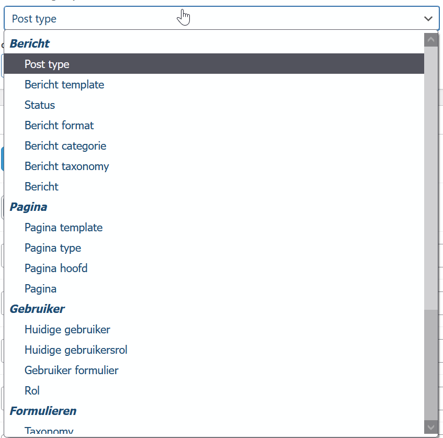The height and width of the screenshot is (438, 443).
Task: Select Huidige gebruikersrol
Action: click(x=75, y=350)
